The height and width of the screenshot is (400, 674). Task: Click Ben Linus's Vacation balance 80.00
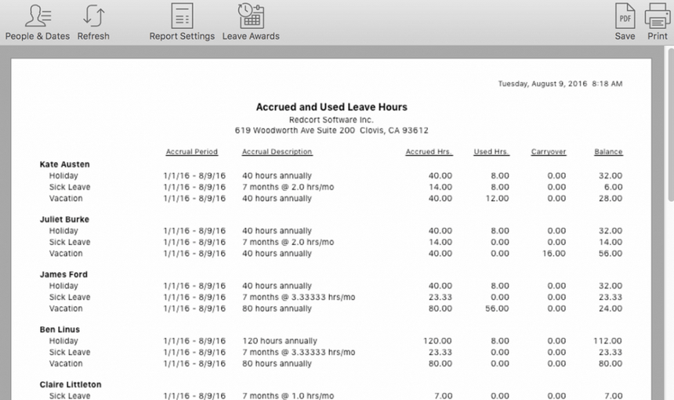tap(611, 363)
